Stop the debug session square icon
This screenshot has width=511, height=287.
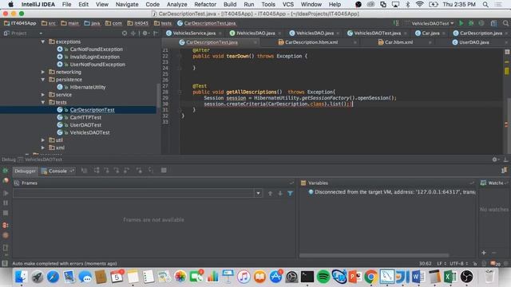click(6, 213)
